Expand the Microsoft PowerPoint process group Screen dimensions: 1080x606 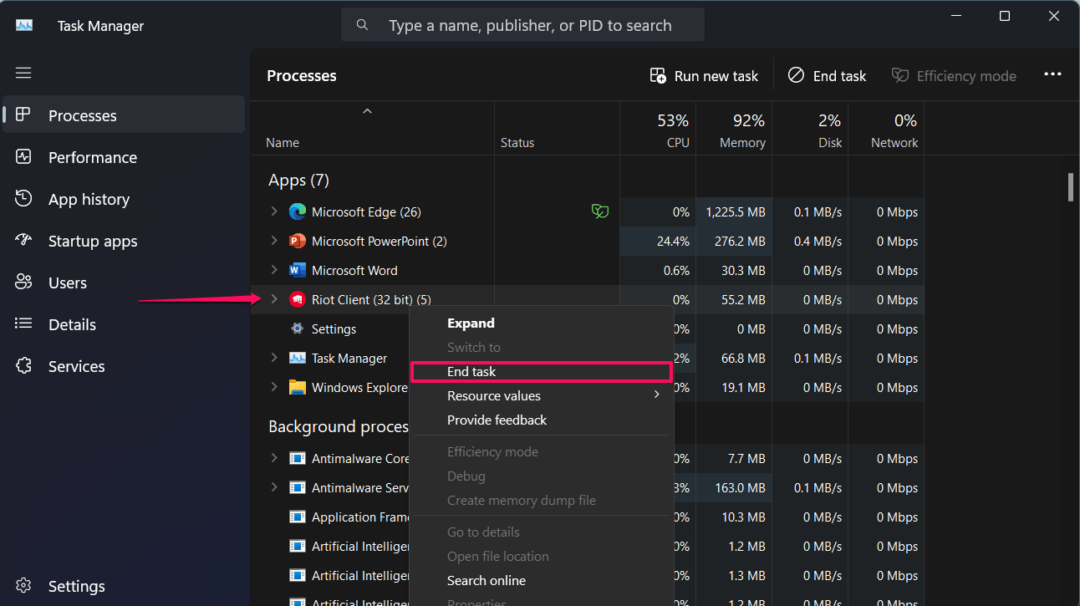pos(273,241)
